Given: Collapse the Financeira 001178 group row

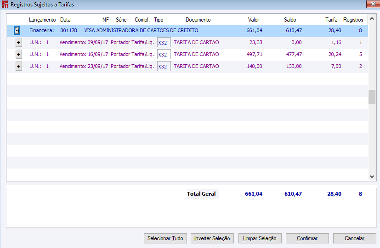Looking at the screenshot, I should pyautogui.click(x=17, y=30).
